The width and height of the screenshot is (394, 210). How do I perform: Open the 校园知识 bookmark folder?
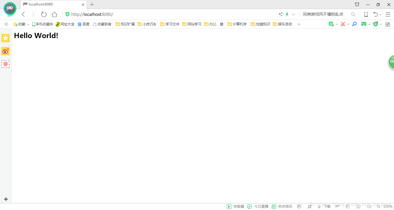tap(260, 24)
